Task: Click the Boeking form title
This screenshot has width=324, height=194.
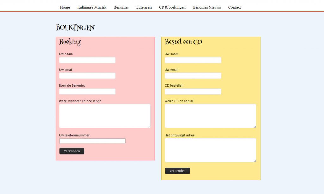Action: [70, 42]
